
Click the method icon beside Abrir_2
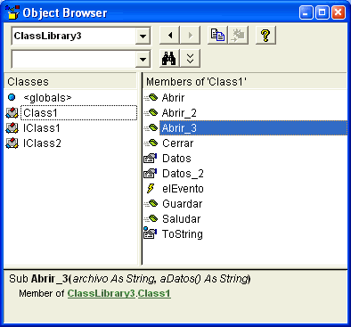(151, 112)
